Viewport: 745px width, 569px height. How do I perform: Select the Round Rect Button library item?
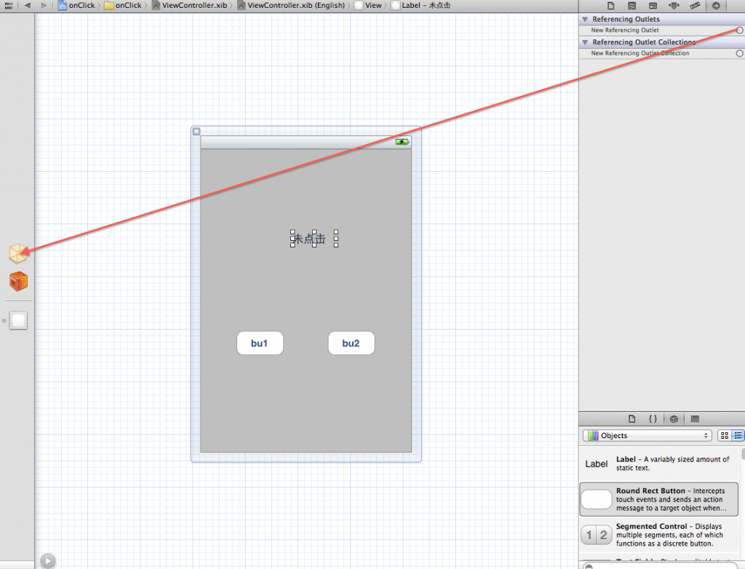coord(659,499)
